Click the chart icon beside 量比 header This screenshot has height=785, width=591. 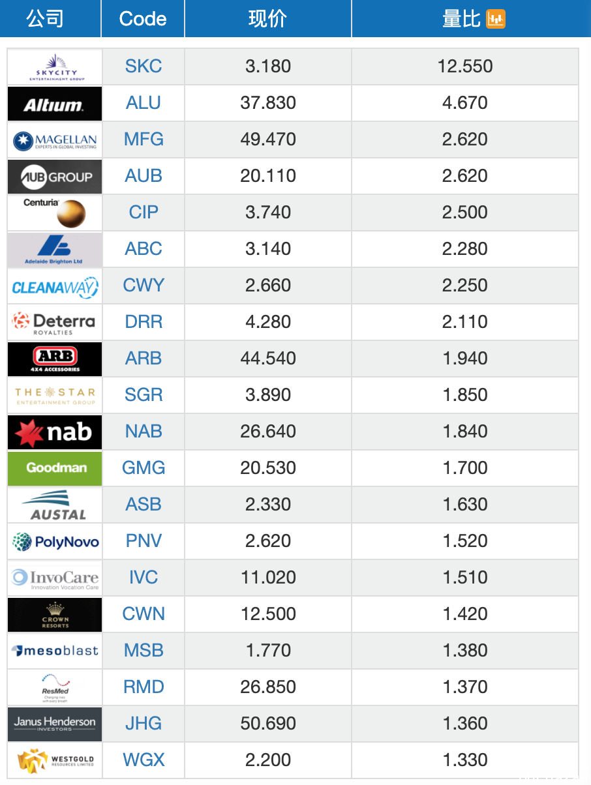coord(496,20)
